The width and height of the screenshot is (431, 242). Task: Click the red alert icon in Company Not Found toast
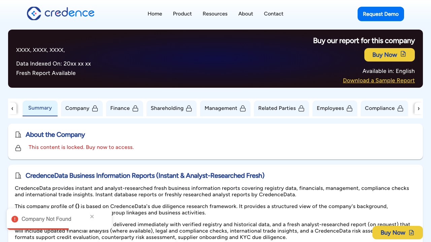(14, 219)
